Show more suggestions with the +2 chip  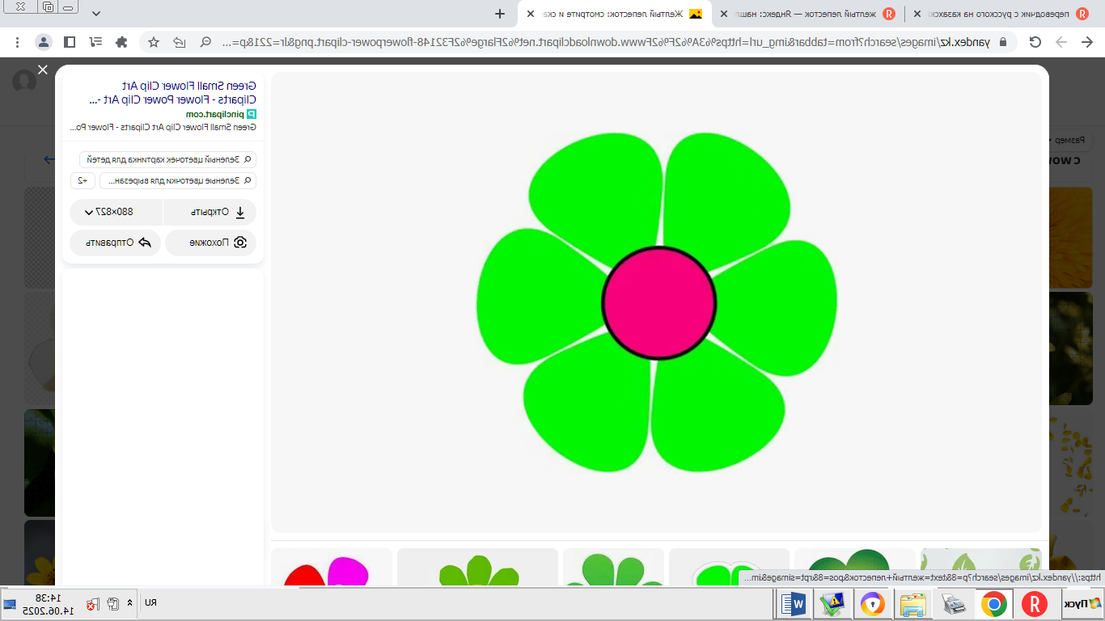coord(83,180)
